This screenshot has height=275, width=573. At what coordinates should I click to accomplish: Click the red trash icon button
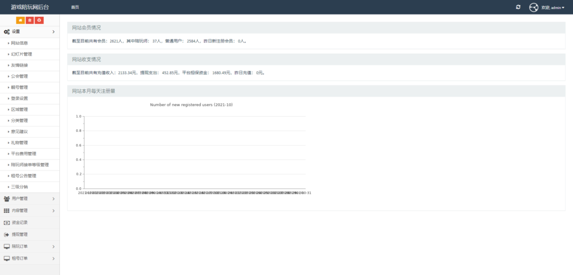pos(30,21)
